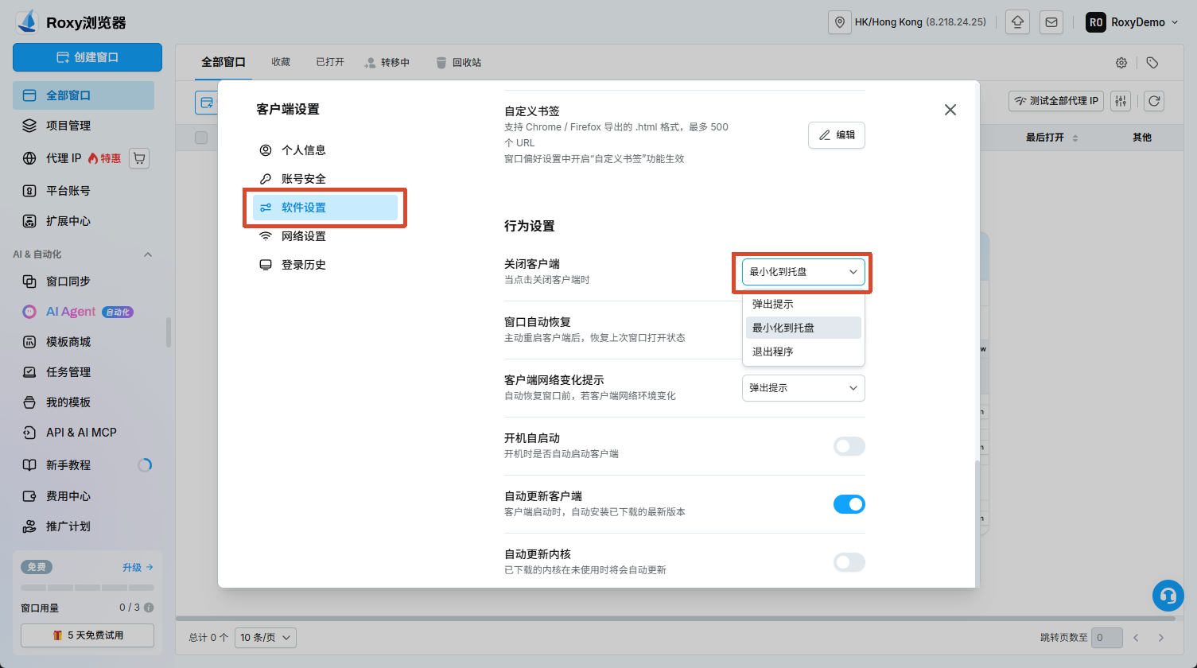This screenshot has width=1197, height=668.
Task: Switch to the 回收站 tab
Action: tap(458, 62)
